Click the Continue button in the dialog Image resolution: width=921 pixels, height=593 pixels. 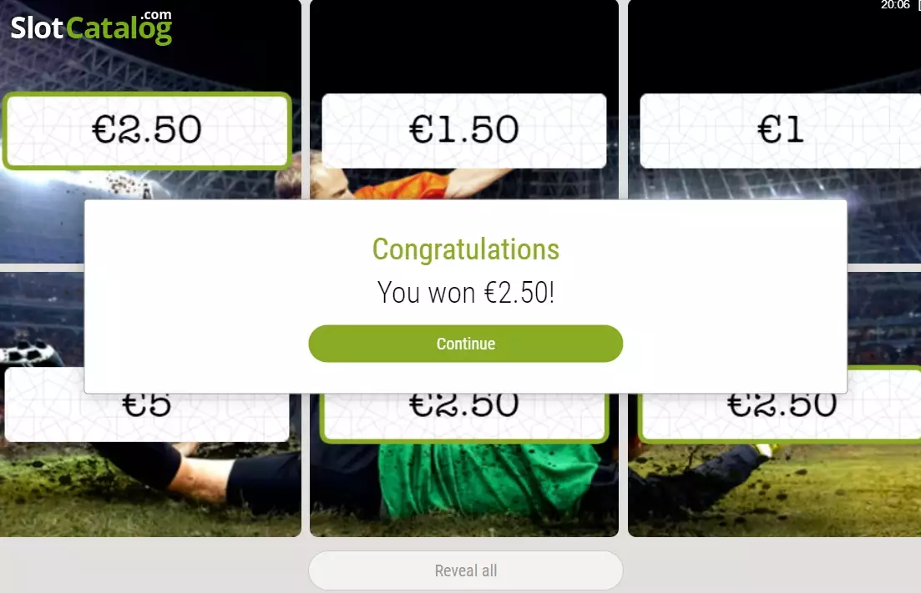coord(465,344)
